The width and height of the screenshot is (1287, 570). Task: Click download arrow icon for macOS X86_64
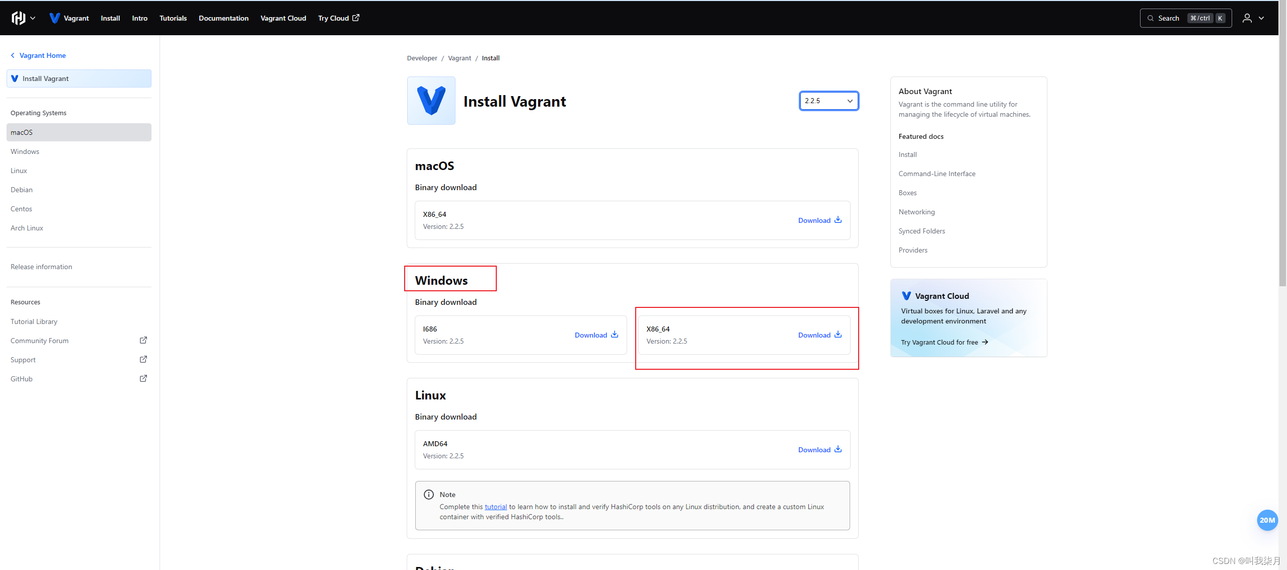pos(838,220)
